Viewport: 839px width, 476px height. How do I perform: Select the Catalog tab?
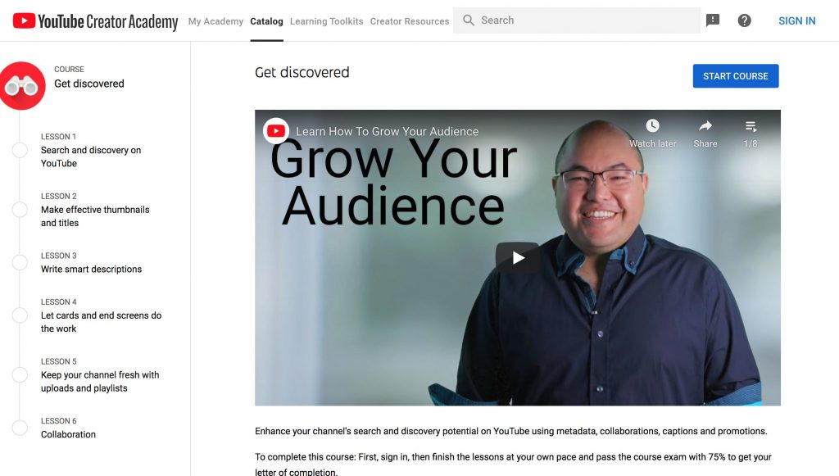tap(266, 21)
